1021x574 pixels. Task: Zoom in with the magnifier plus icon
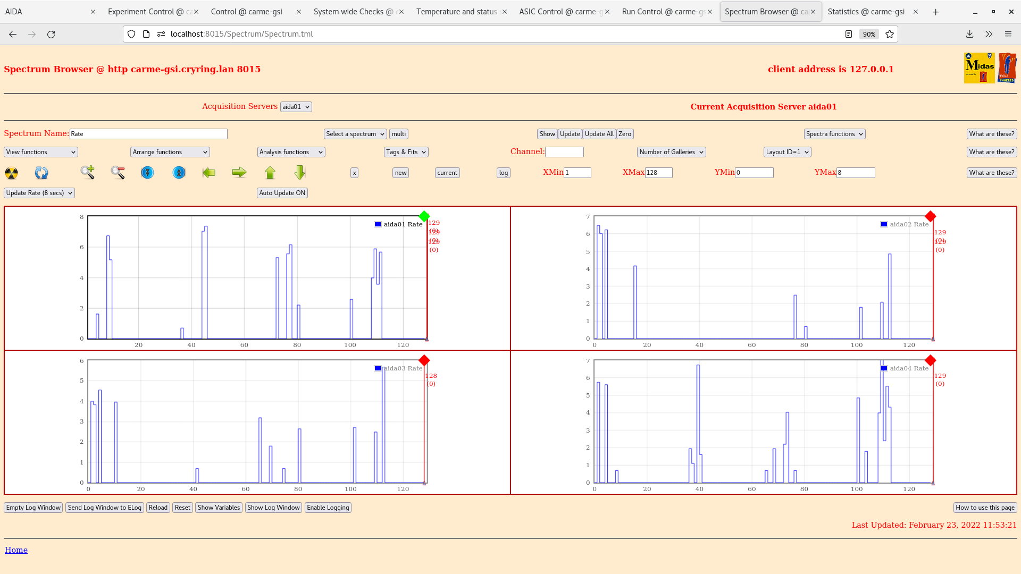pyautogui.click(x=88, y=172)
